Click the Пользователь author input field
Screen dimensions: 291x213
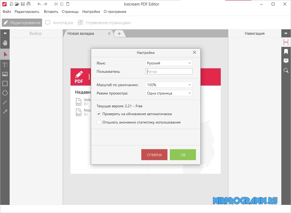(x=169, y=71)
